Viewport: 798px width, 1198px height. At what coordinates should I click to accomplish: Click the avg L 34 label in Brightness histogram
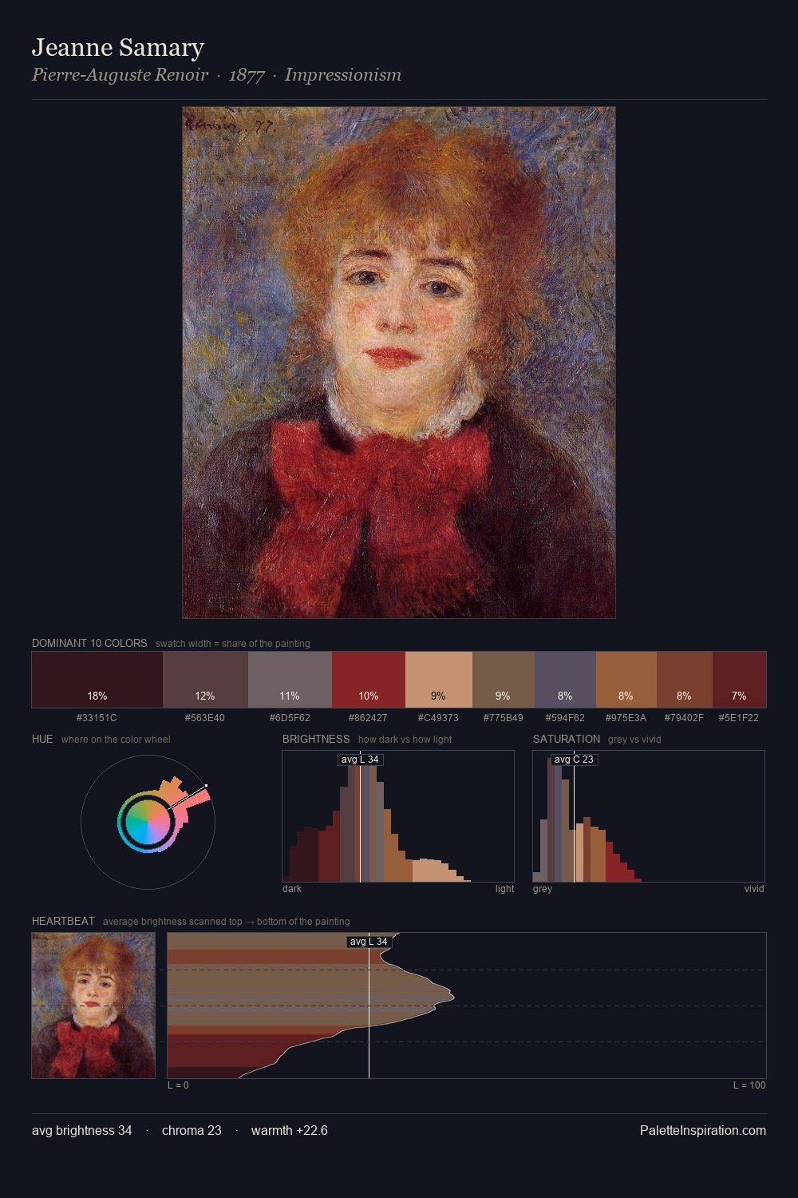pyautogui.click(x=360, y=760)
